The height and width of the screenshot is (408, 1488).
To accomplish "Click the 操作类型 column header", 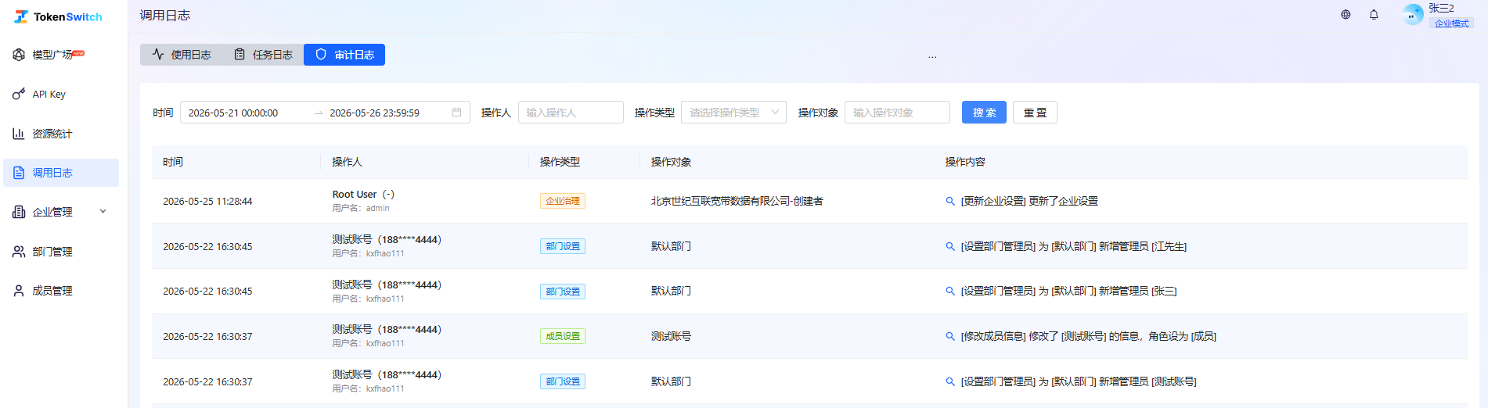I will coord(560,162).
